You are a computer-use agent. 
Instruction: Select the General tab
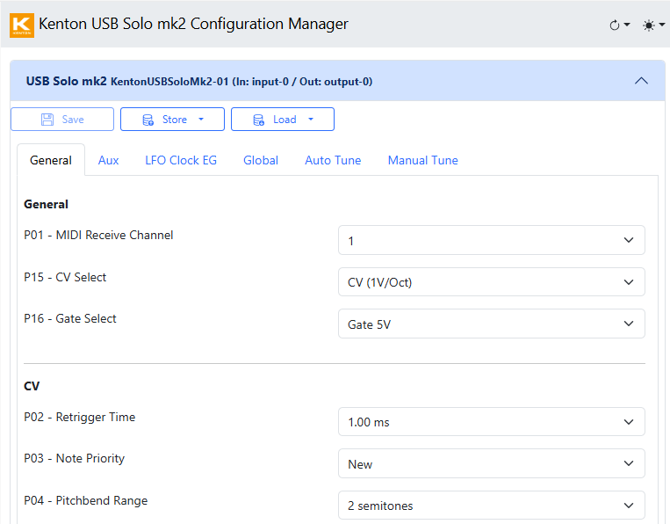click(51, 160)
